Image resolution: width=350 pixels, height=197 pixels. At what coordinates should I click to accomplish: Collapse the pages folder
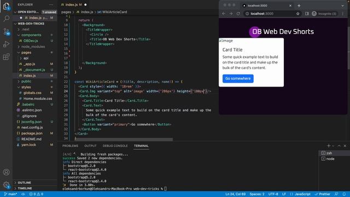(x=26, y=53)
